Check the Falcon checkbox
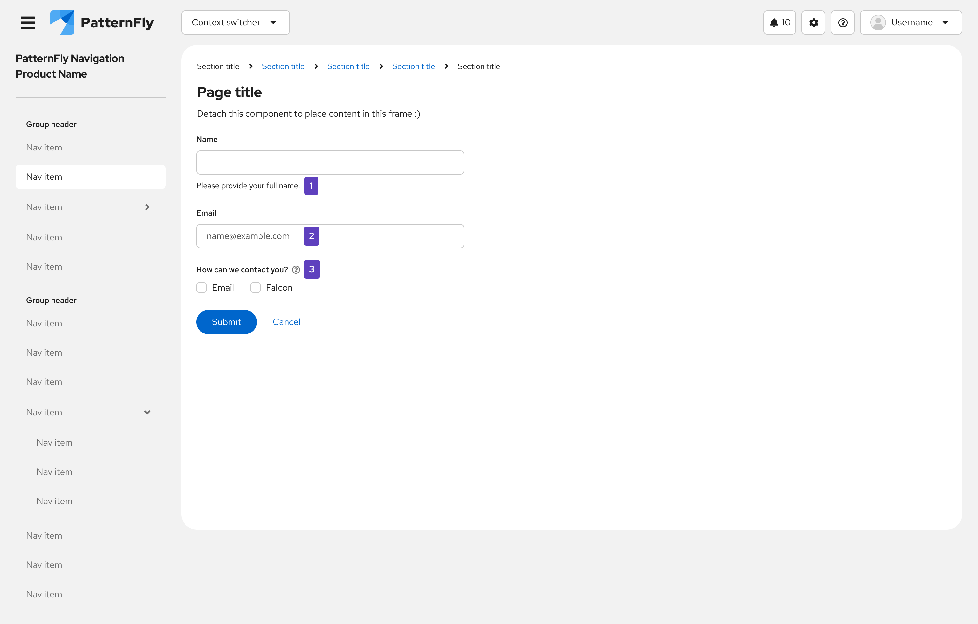The height and width of the screenshot is (624, 978). 256,288
